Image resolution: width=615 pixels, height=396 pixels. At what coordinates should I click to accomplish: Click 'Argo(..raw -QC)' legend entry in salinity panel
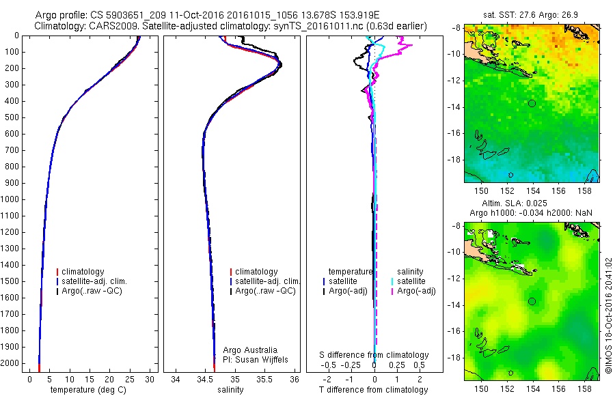click(265, 291)
